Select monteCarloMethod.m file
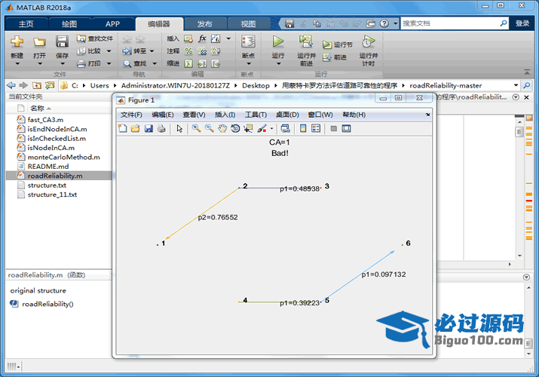The height and width of the screenshot is (377, 539). 59,157
